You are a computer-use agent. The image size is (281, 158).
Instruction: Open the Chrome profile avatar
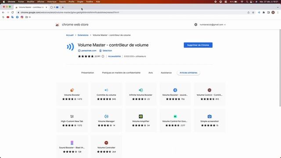pos(273,12)
